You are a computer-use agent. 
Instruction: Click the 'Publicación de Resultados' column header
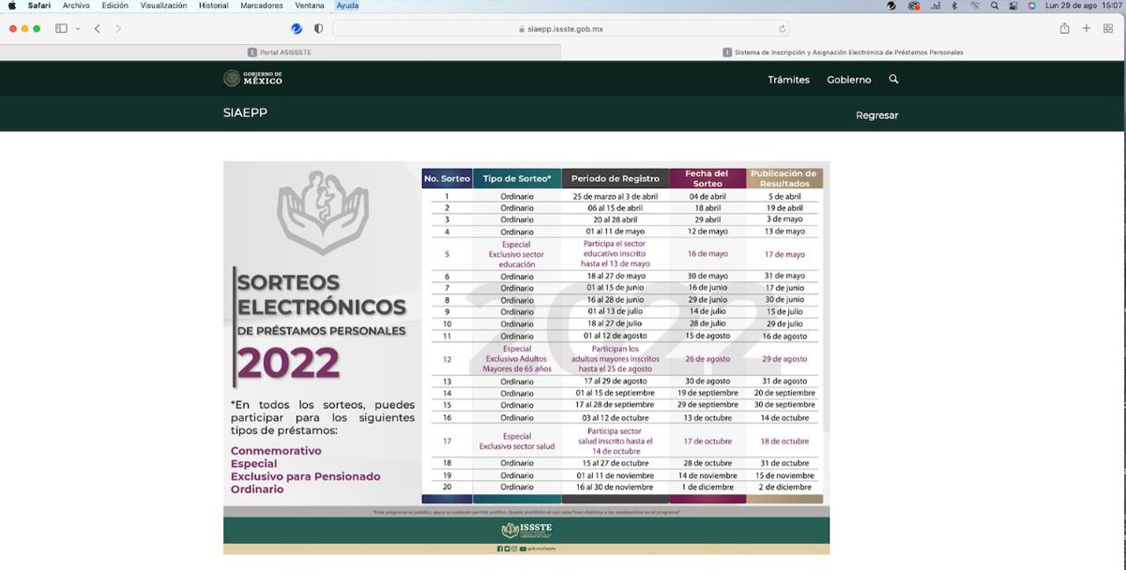point(784,178)
